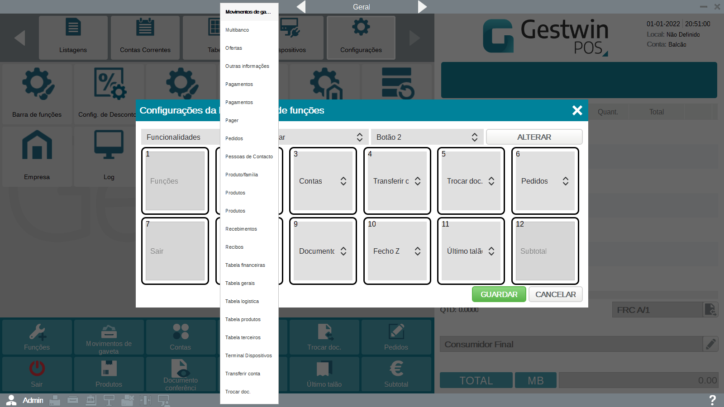Select Terminal Dispositivos list entry
The image size is (724, 407).
[x=249, y=355]
